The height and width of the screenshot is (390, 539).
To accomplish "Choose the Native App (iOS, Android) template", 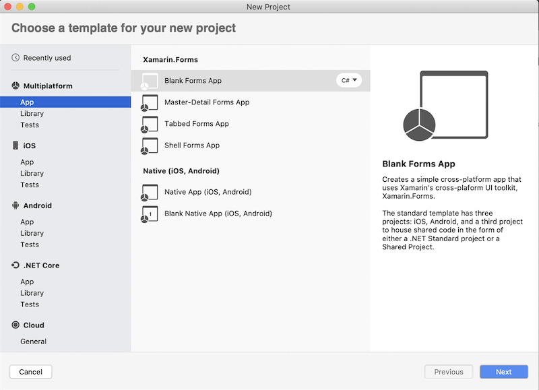I will (251, 192).
